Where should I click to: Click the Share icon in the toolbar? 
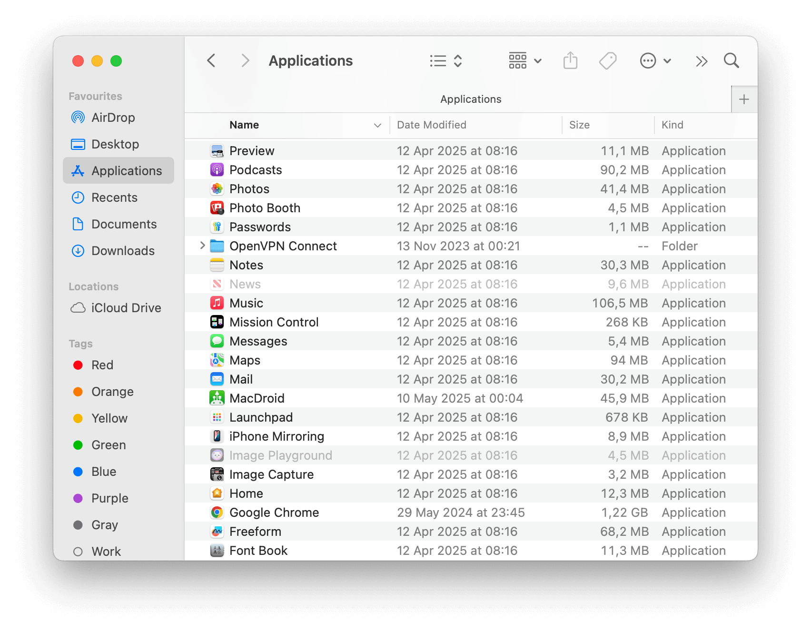(x=570, y=60)
